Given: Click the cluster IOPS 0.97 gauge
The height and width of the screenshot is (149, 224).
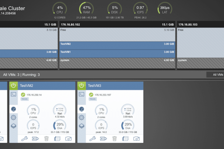Looking at the screenshot, I should (140, 8).
